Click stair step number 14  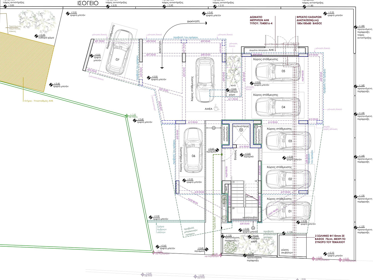[x=247, y=196]
